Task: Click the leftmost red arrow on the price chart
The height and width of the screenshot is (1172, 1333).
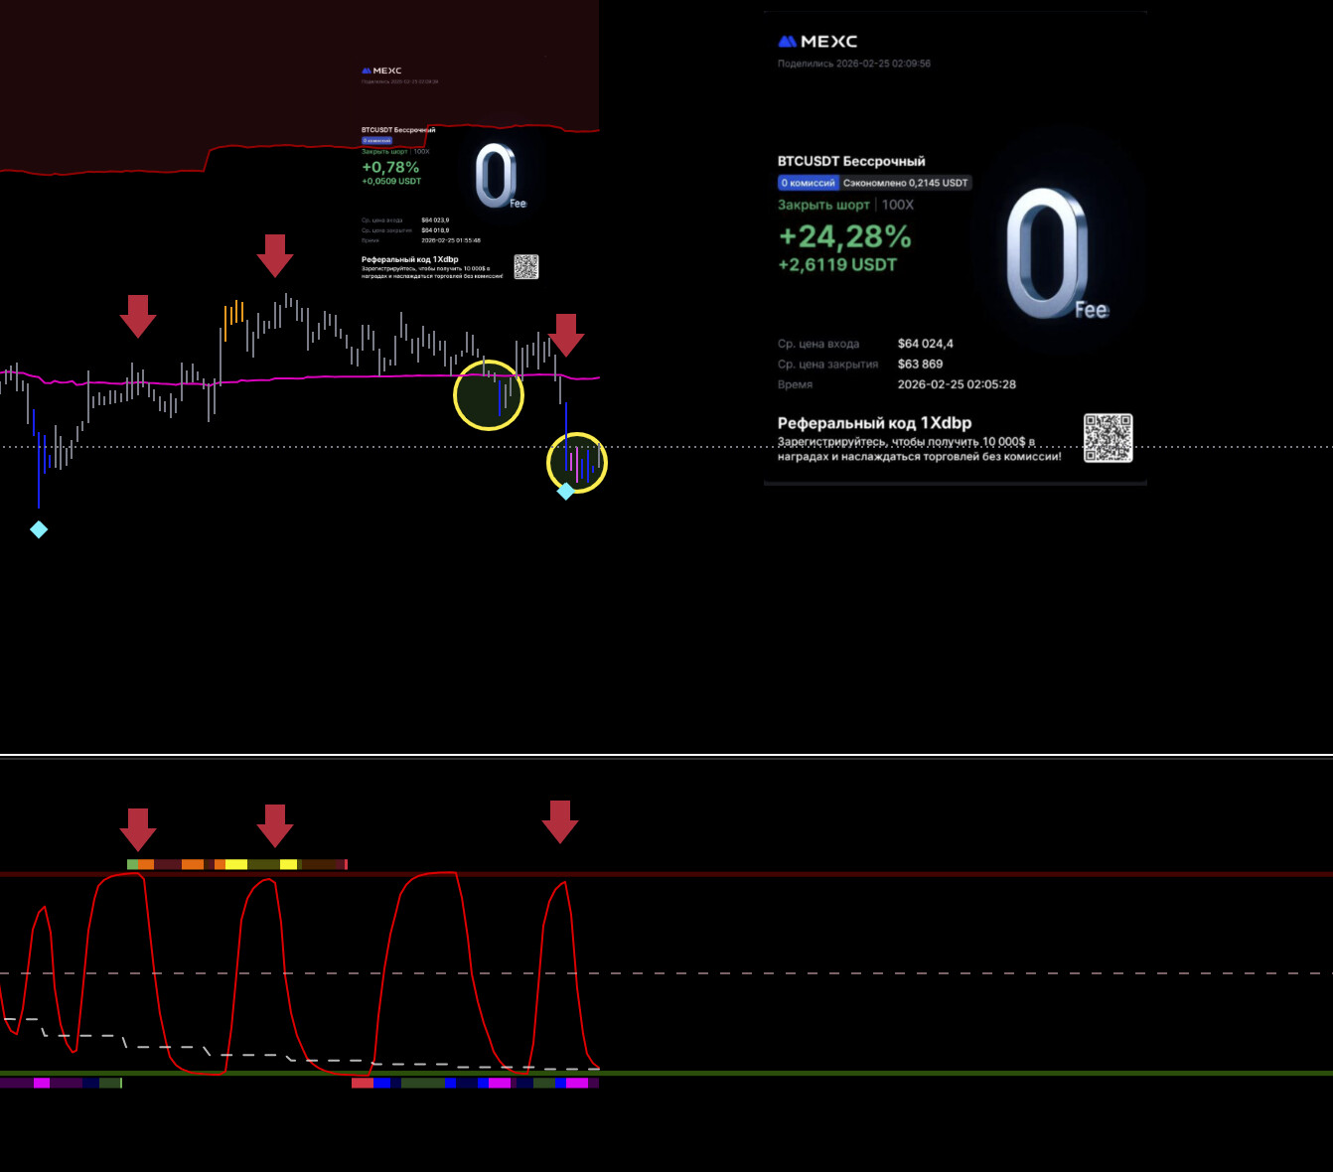Action: (138, 316)
